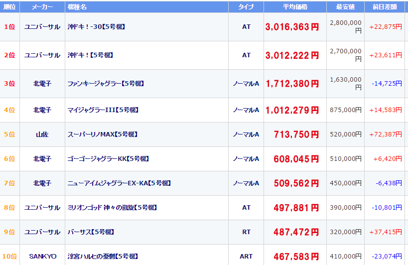Click day difference +37,415円

pos(386,232)
